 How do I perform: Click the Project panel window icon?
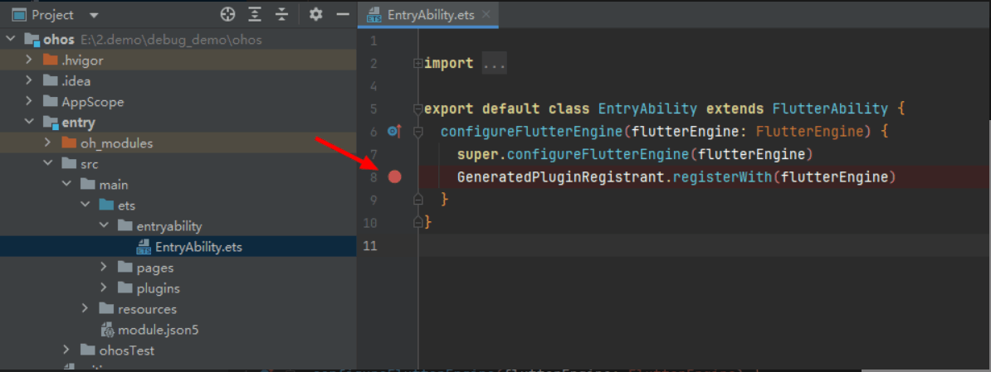(x=20, y=15)
